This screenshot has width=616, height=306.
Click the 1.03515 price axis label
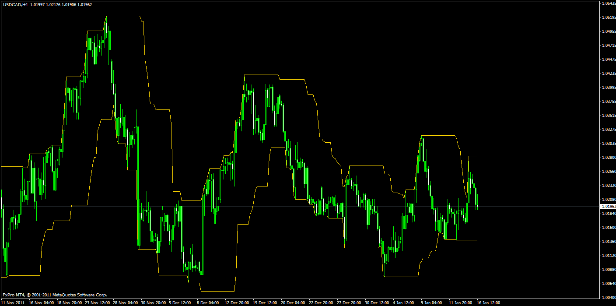609,116
